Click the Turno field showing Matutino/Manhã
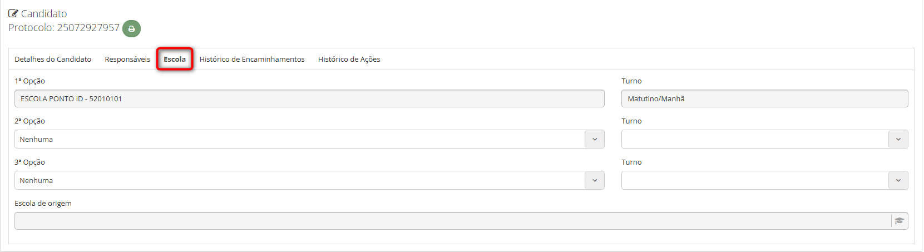 coord(764,98)
